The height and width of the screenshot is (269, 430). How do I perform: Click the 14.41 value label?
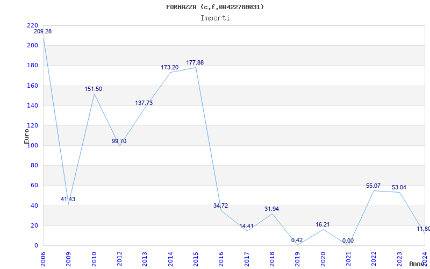(246, 226)
